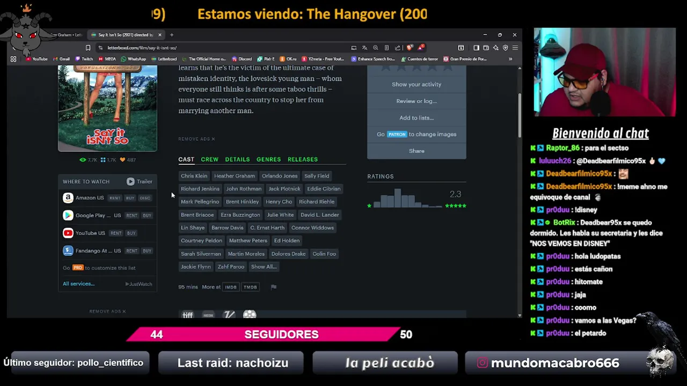
Task: Open the Gmail bookmark
Action: 61,59
